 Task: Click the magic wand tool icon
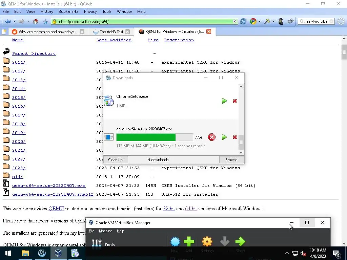267,21
